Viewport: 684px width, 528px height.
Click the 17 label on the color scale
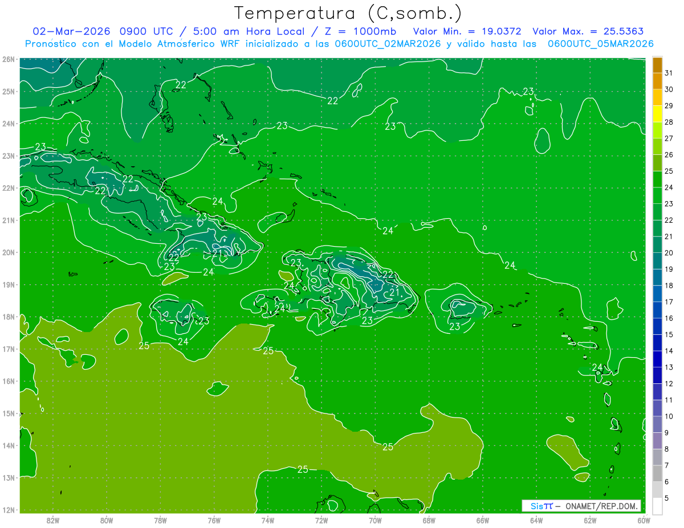point(669,302)
